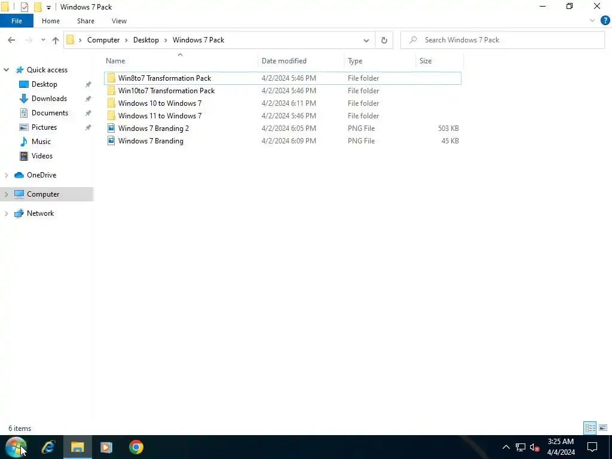Expand address bar history dropdown
This screenshot has height=459, width=612.
[x=366, y=40]
